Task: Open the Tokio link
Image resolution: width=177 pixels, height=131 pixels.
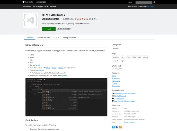Action: pos(54,68)
